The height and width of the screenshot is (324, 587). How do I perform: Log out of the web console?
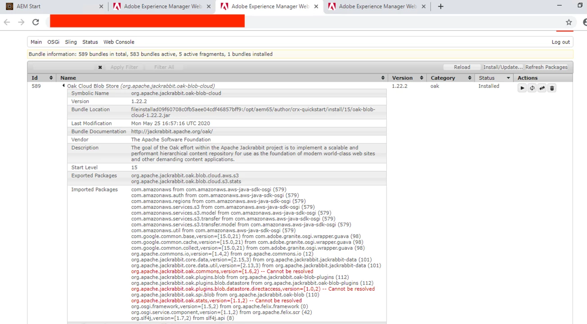pyautogui.click(x=560, y=42)
